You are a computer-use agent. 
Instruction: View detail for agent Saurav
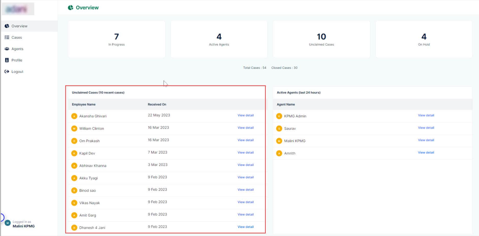coord(426,128)
